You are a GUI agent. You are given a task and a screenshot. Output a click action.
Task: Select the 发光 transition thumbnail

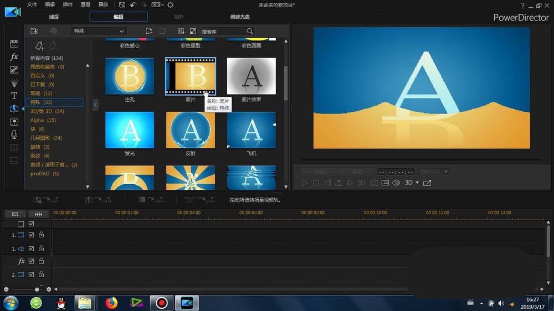[x=130, y=130]
